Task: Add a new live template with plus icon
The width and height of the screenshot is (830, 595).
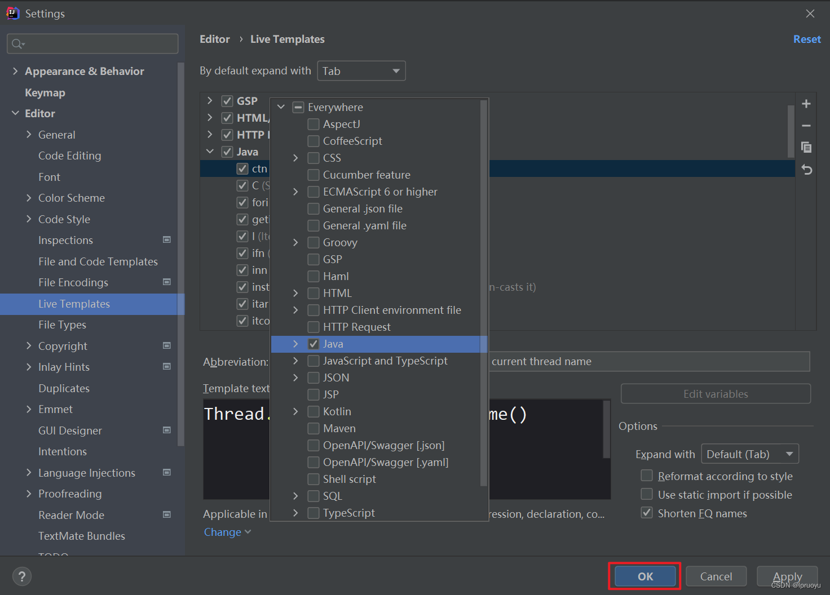Action: 806,104
